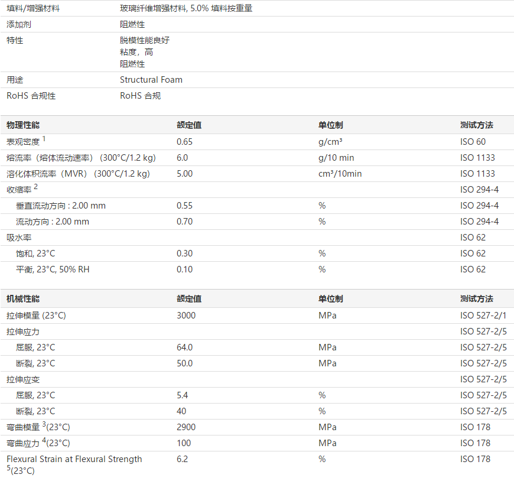Click the 拉伸模量 (23°C) row label
Viewport: 514px width, 481px height.
coord(36,316)
